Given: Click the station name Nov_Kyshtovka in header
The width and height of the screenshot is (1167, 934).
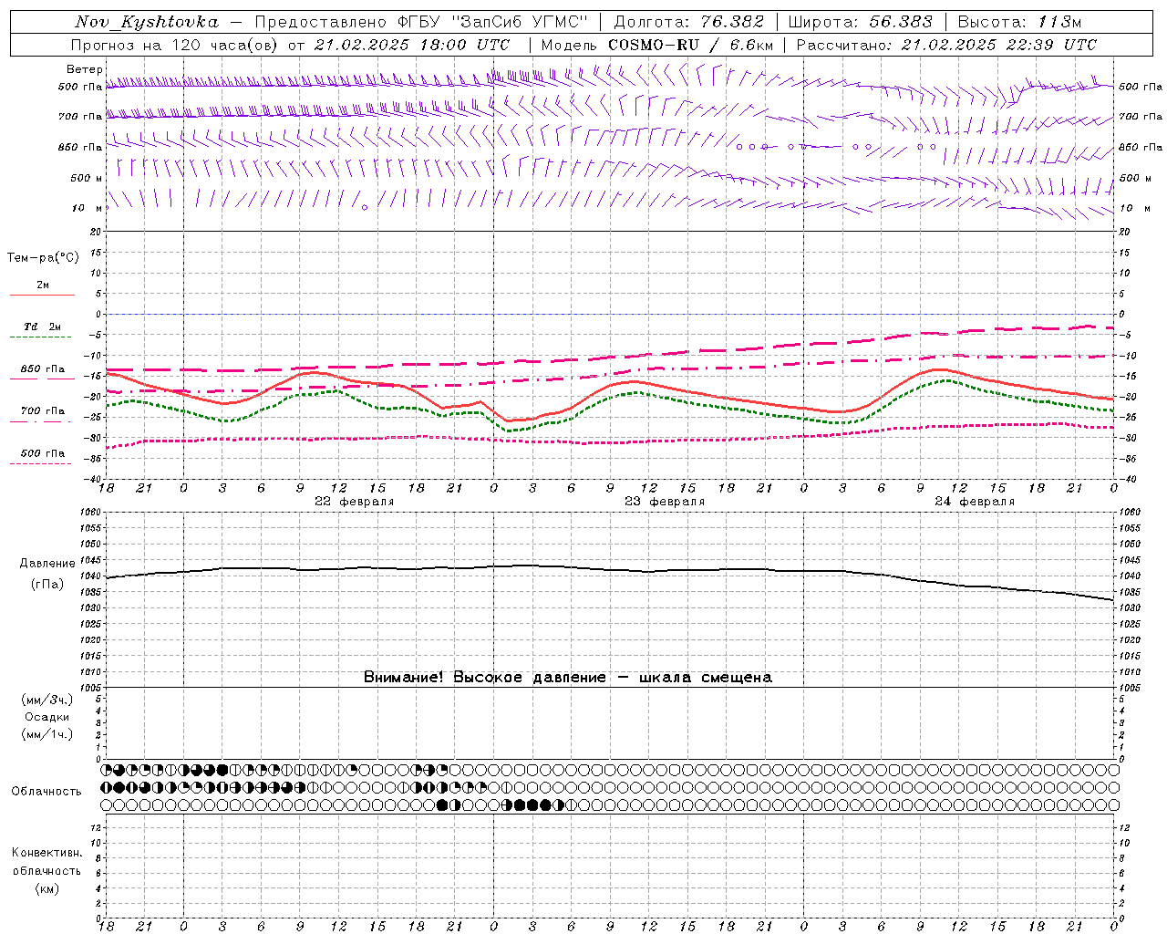Looking at the screenshot, I should click(x=147, y=23).
